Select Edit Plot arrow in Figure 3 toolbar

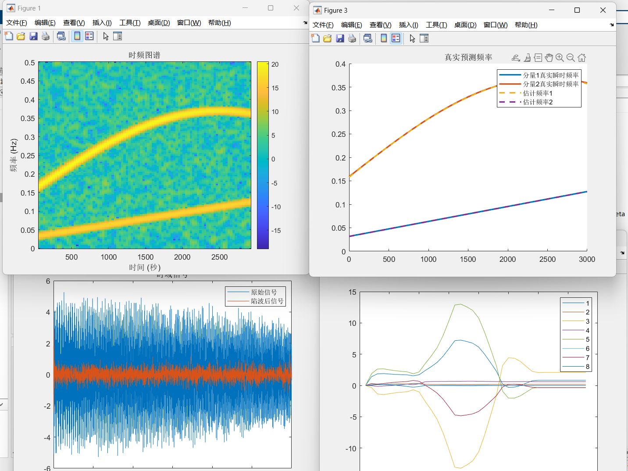coord(412,39)
